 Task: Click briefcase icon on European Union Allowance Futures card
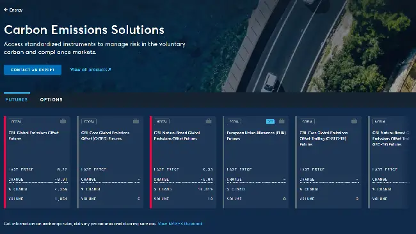[x=282, y=121]
